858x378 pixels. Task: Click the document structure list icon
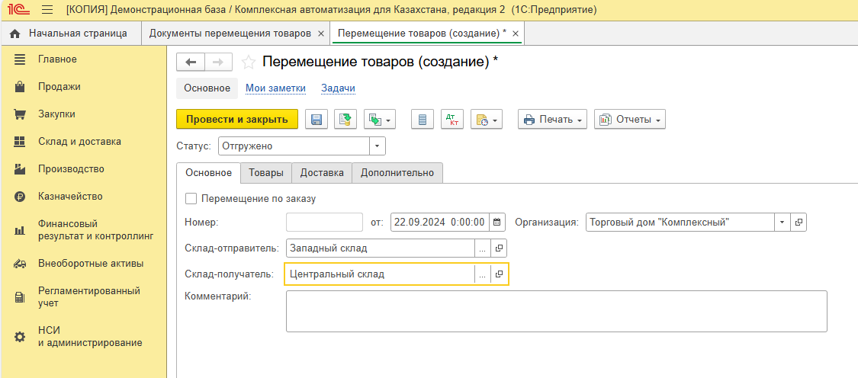[x=423, y=120]
